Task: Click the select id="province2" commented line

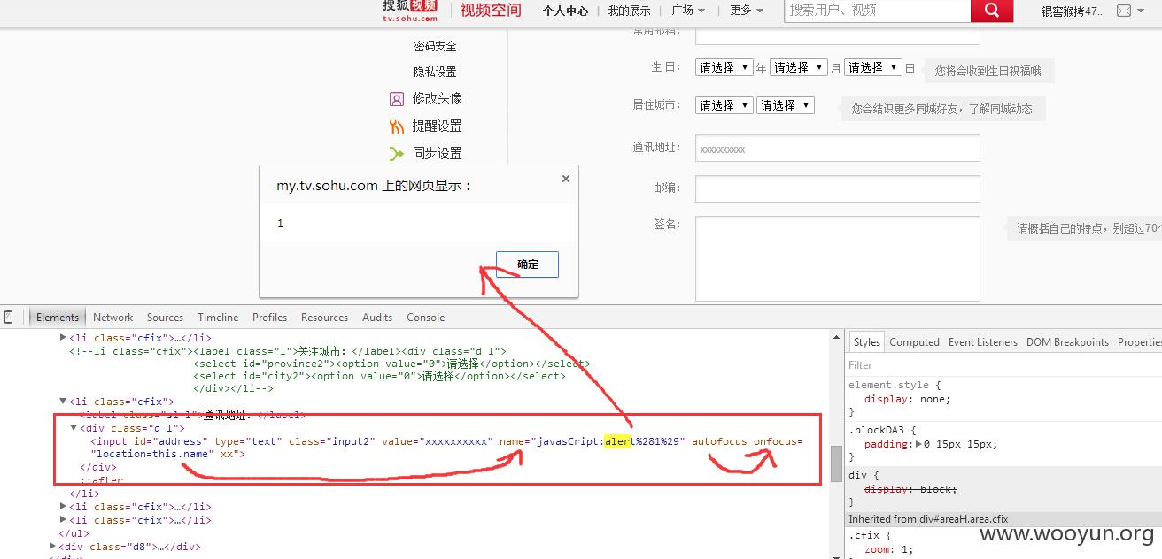Action: click(x=391, y=364)
